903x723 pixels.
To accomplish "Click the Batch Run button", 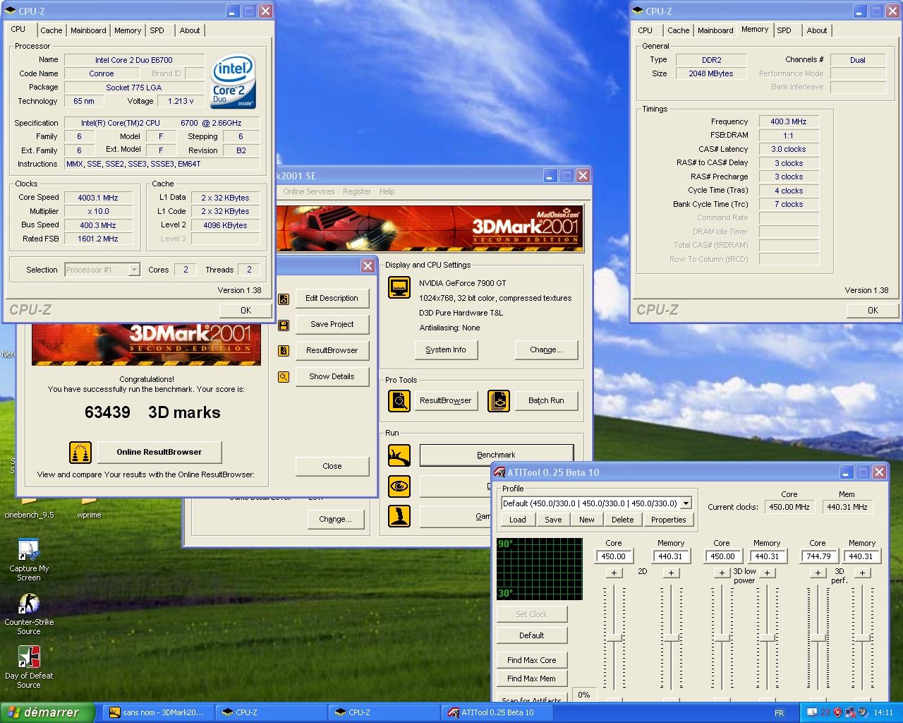I will (x=546, y=400).
